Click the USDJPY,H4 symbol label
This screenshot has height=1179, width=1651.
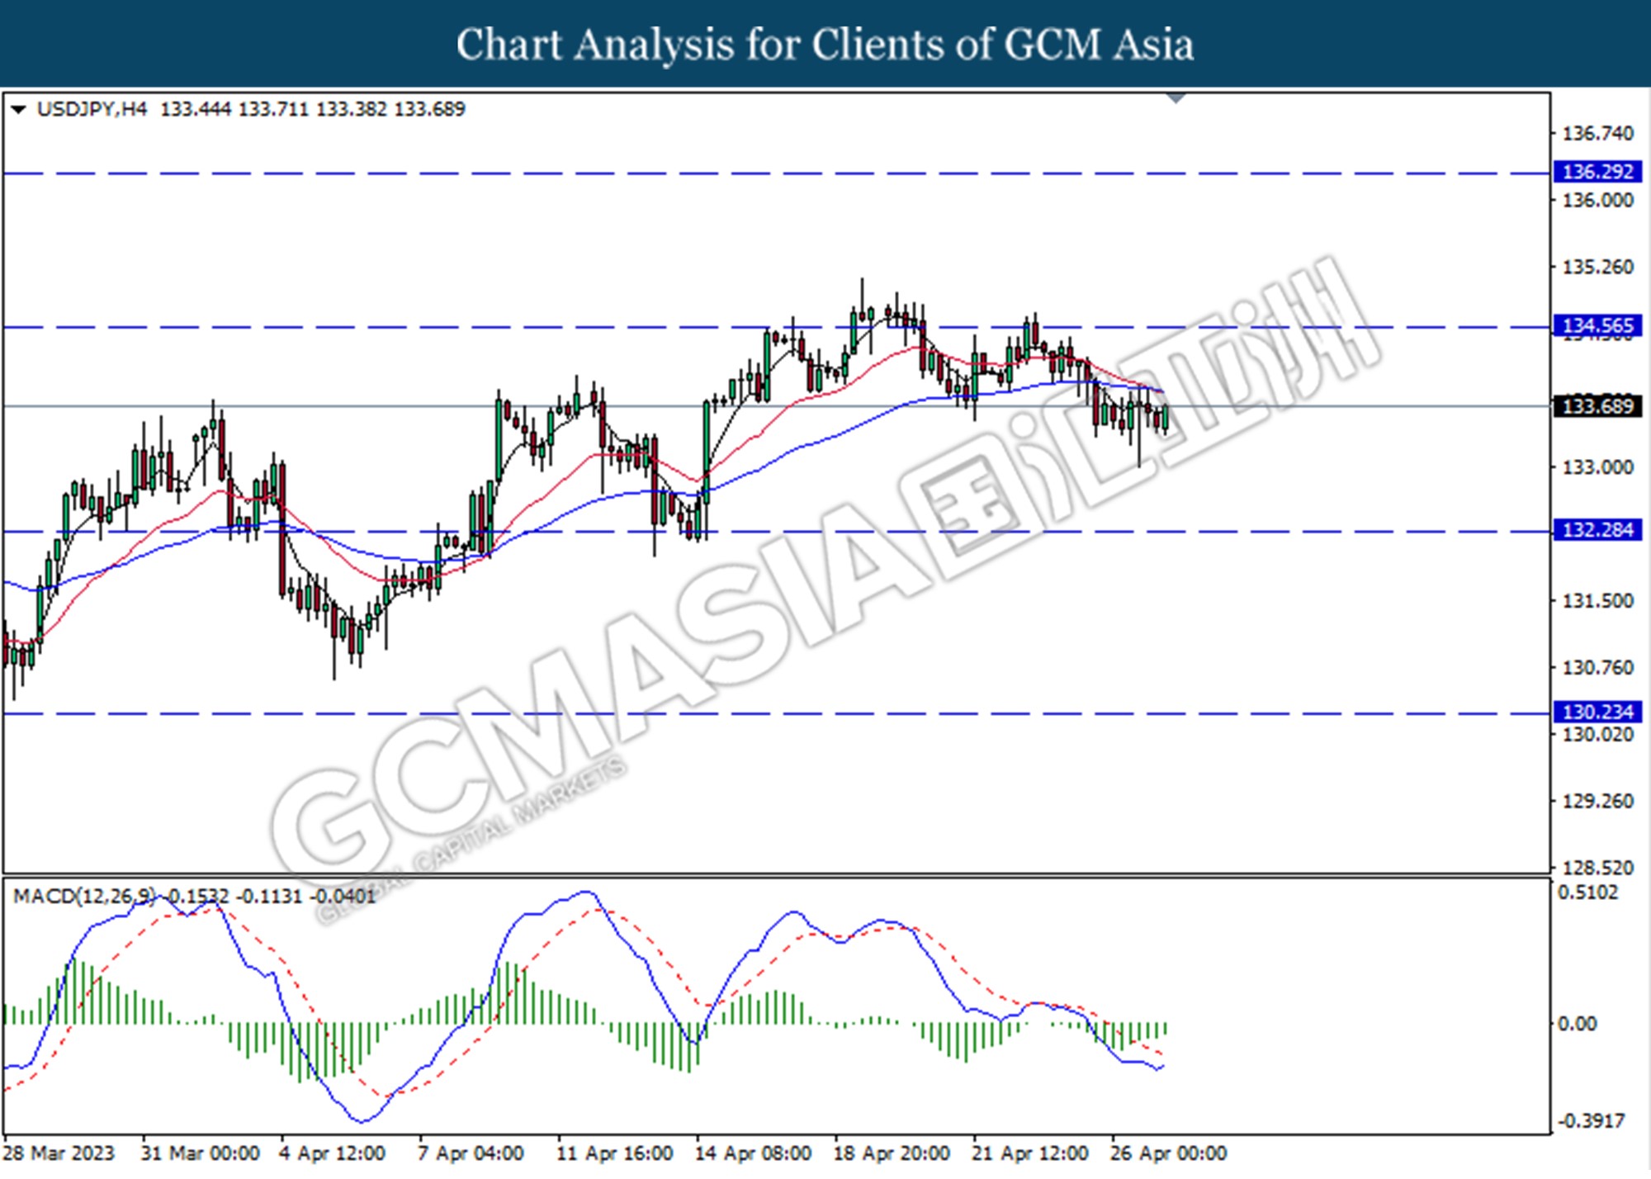tap(92, 109)
